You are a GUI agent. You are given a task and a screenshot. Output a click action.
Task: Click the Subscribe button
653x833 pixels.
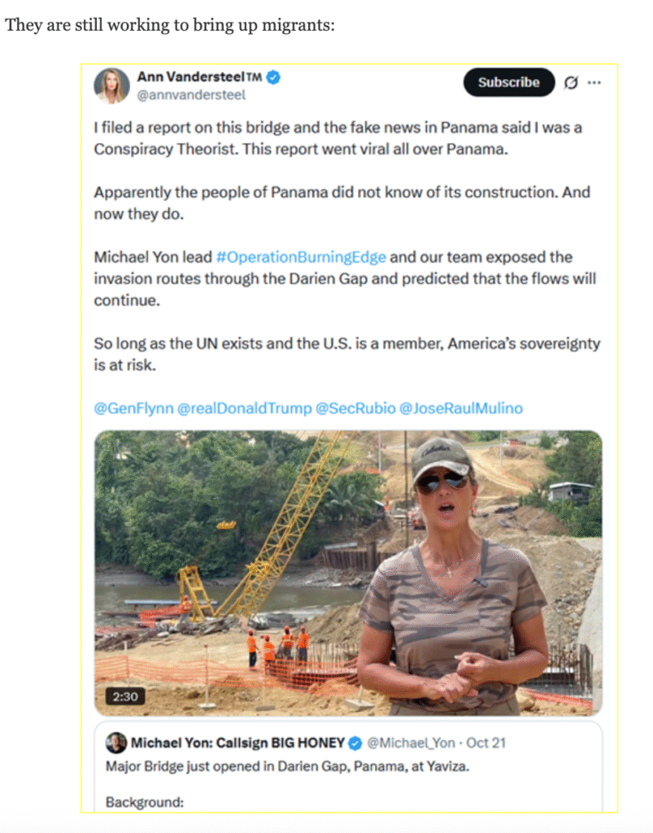click(x=508, y=82)
